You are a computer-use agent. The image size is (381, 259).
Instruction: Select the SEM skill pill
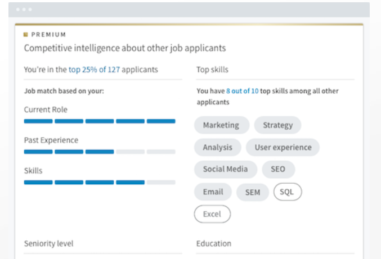pyautogui.click(x=253, y=192)
